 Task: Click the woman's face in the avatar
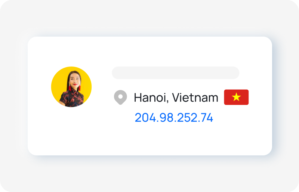pos(74,80)
